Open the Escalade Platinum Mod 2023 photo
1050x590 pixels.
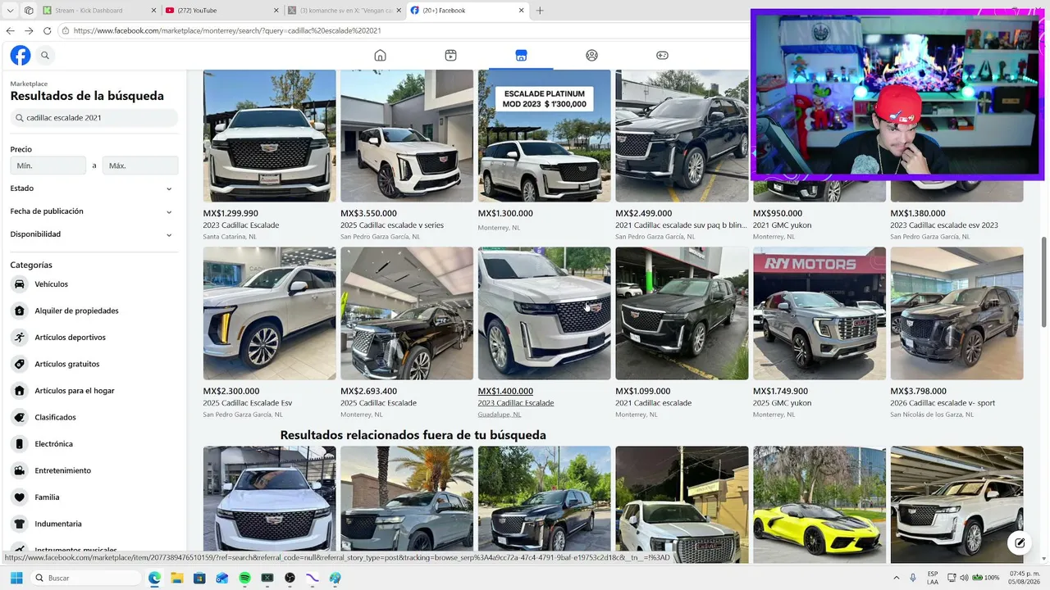coord(545,136)
